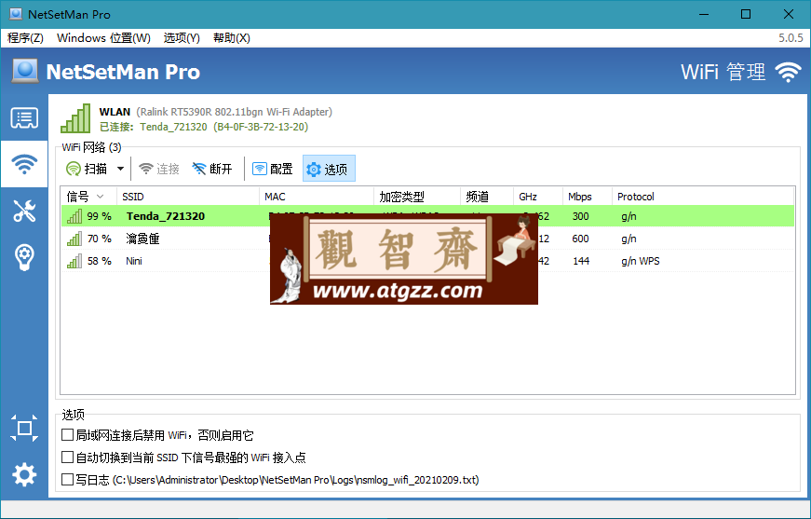811x519 pixels.
Task: Sort by the Mbps column header
Action: pyautogui.click(x=588, y=197)
